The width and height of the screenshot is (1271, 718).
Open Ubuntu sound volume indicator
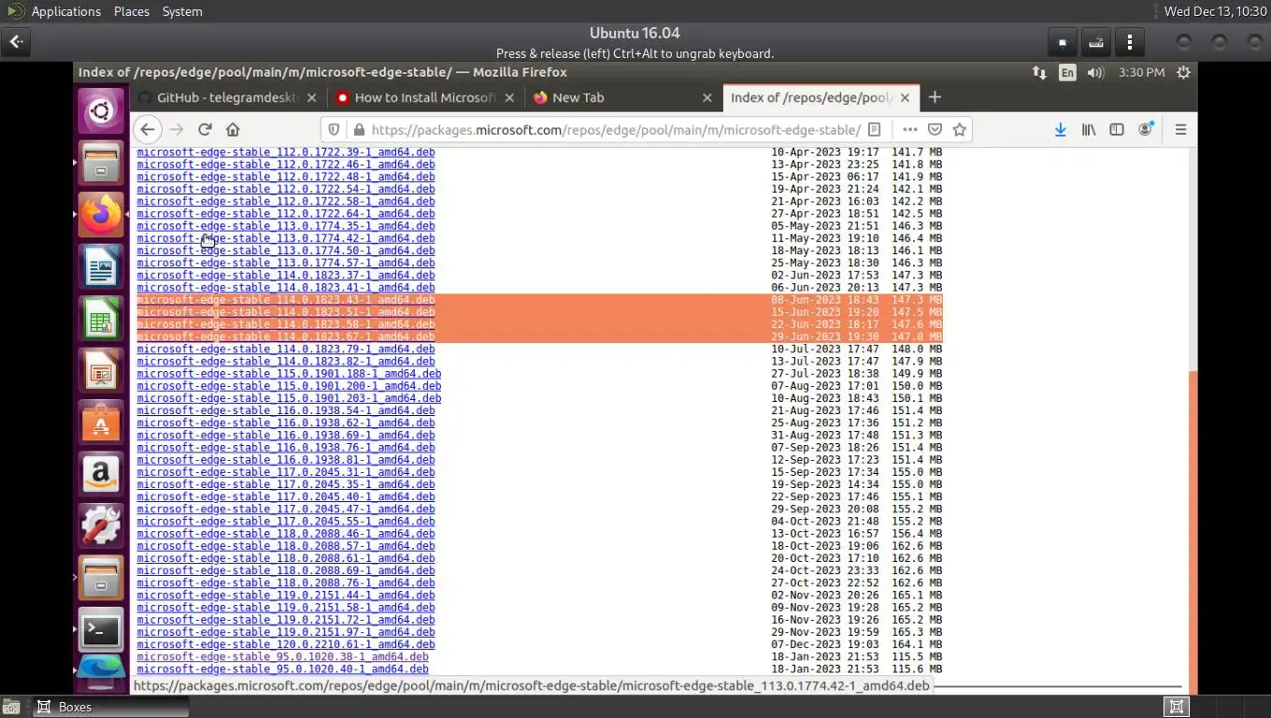point(1095,72)
